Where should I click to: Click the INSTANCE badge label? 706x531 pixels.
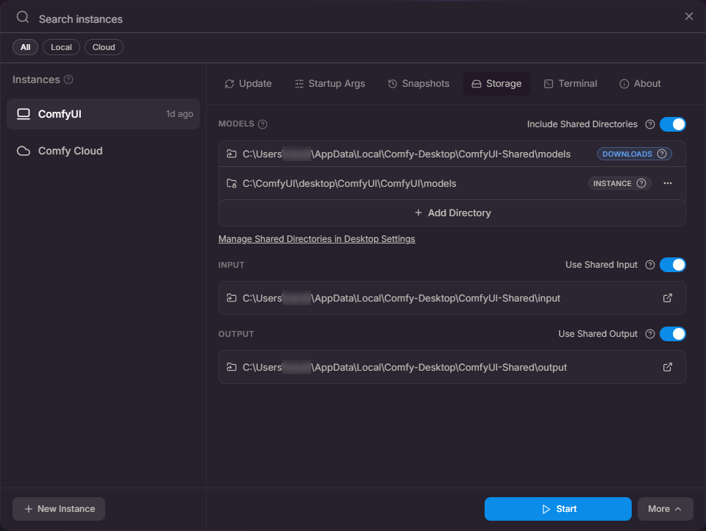(612, 184)
